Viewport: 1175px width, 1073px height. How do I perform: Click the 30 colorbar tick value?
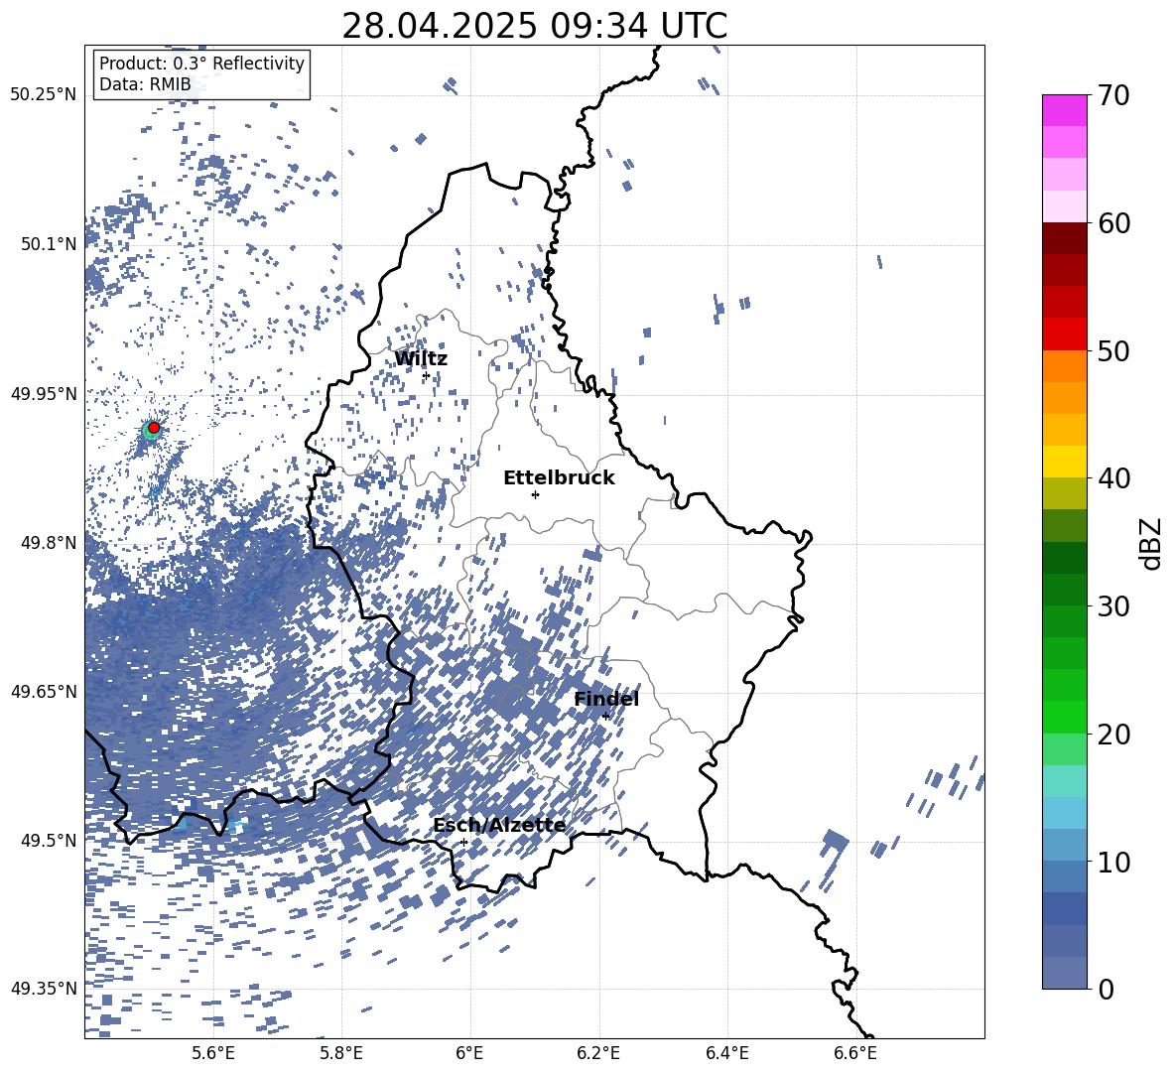tap(1113, 606)
